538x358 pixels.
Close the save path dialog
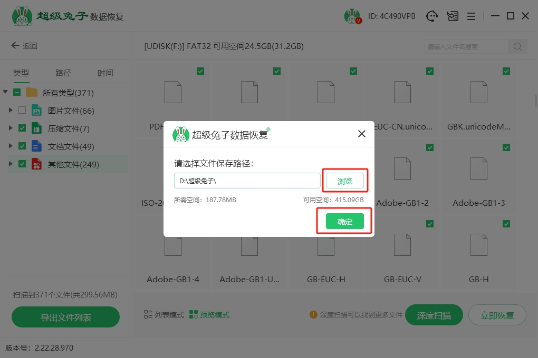tap(362, 134)
